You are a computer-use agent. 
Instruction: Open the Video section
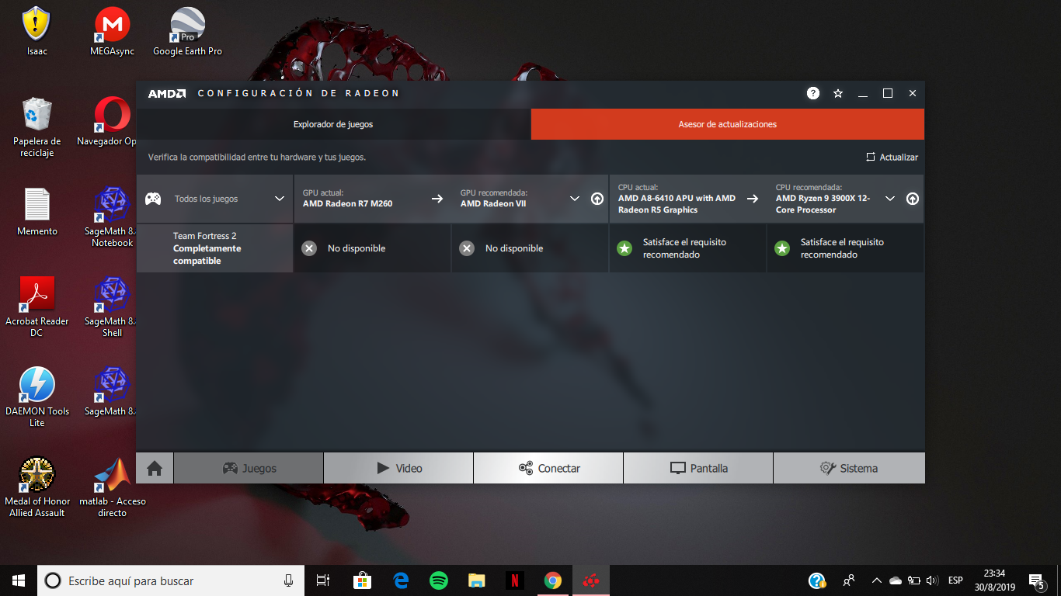[x=398, y=468]
